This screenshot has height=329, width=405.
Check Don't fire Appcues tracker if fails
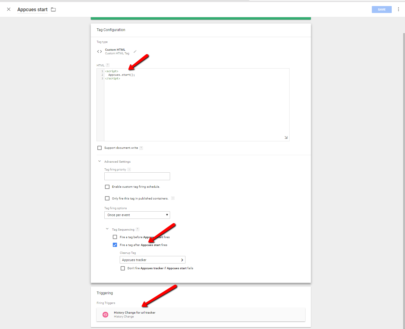[123, 268]
